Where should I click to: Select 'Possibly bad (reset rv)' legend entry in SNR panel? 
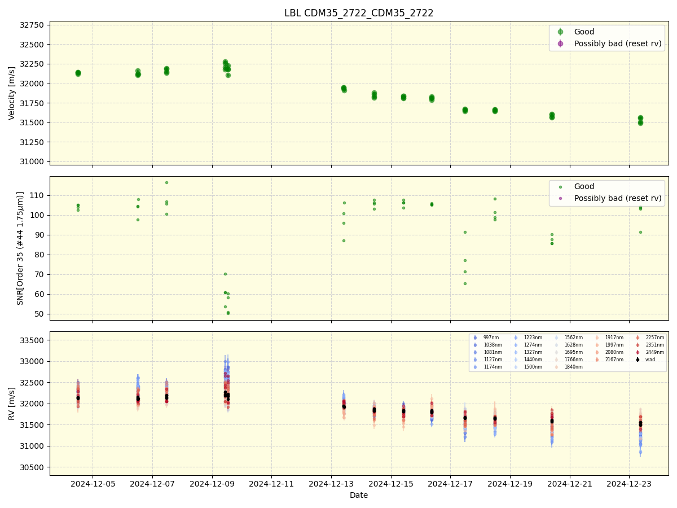coord(618,198)
